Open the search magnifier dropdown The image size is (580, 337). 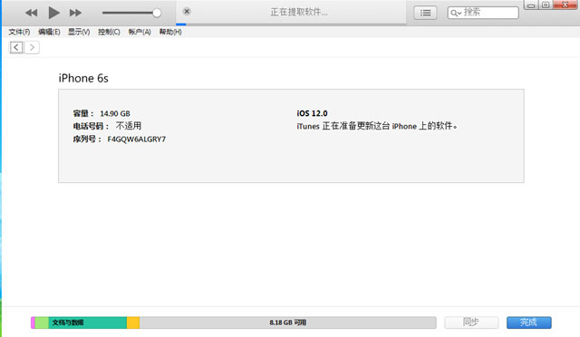coord(455,13)
